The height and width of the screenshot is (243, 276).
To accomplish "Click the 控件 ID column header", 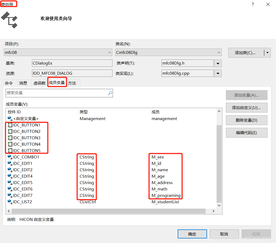I will (x=42, y=112).
